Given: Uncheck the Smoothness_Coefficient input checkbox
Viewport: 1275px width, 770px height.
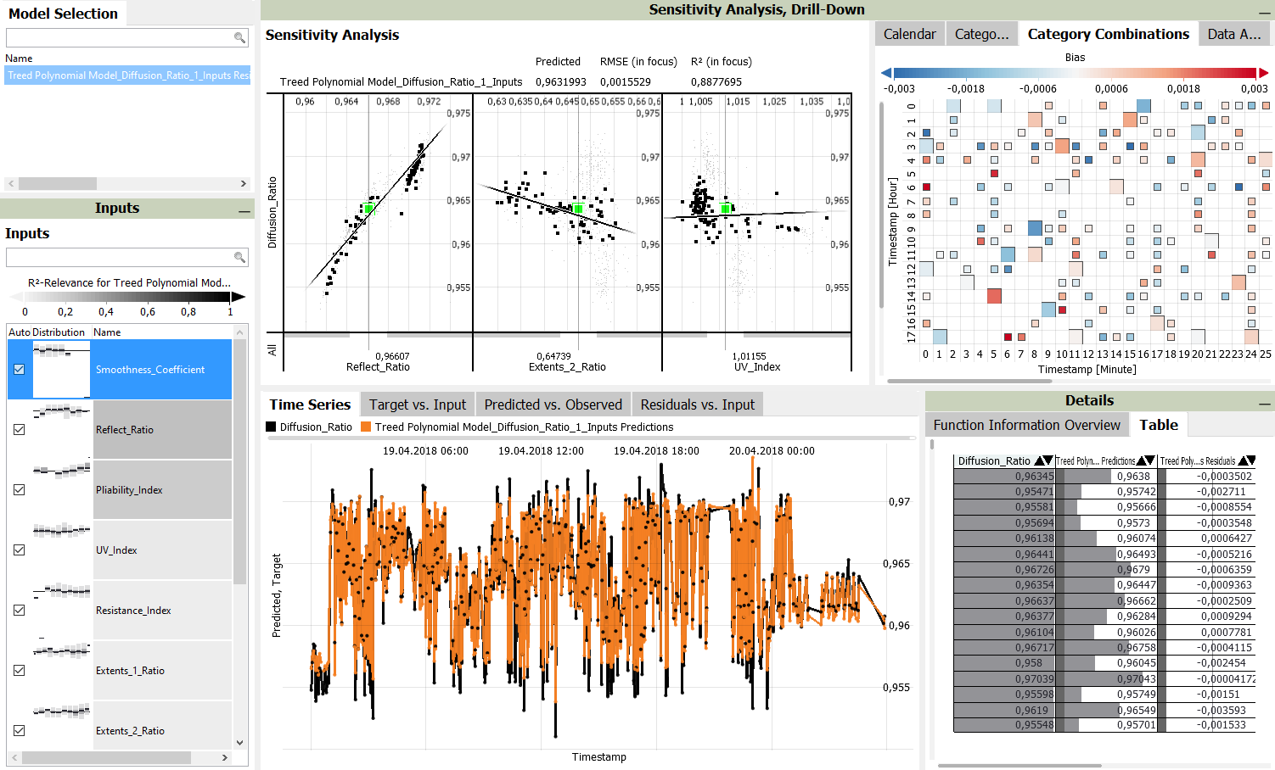Looking at the screenshot, I should (x=20, y=370).
